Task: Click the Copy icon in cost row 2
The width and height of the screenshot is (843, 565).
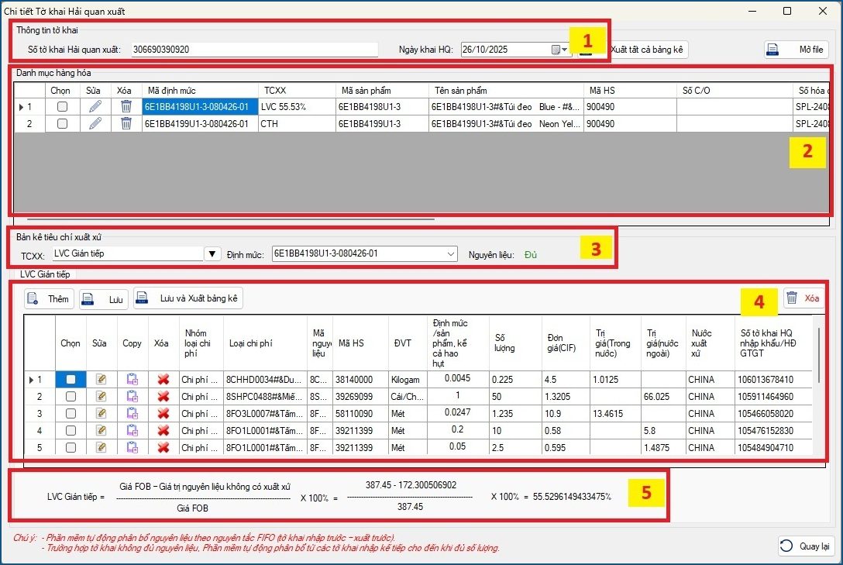Action: point(132,397)
